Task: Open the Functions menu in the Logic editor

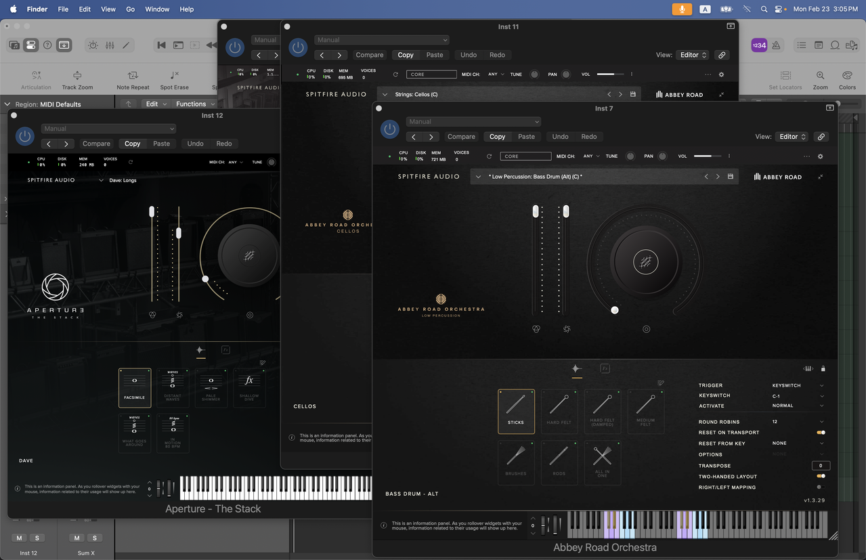Action: [x=195, y=104]
